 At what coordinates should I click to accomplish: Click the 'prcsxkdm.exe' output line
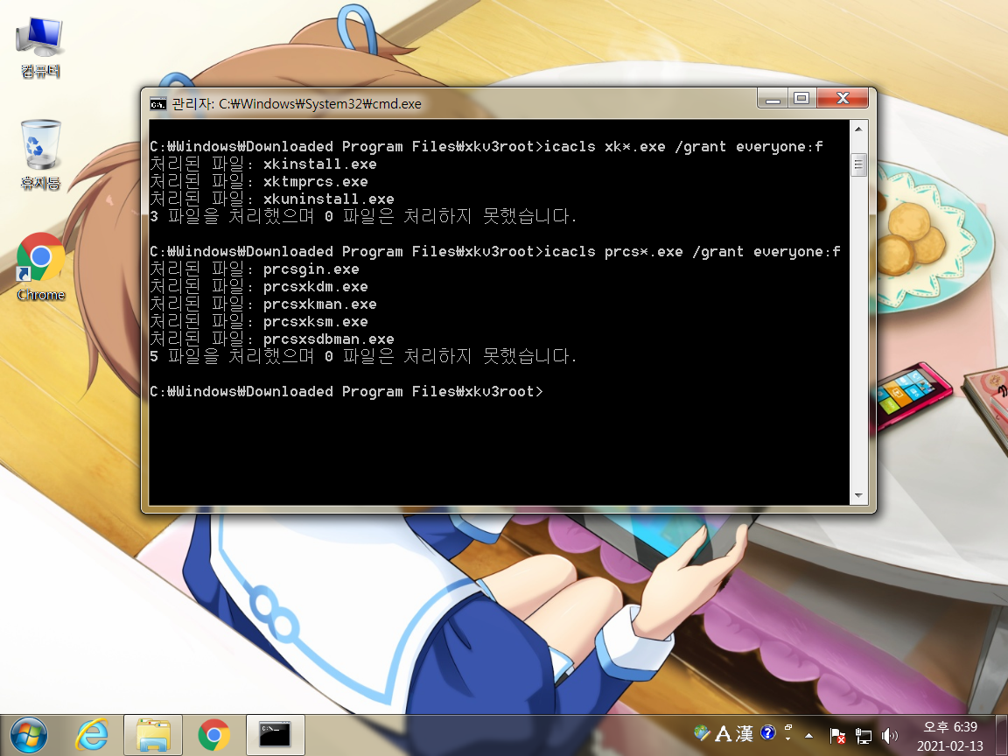tap(258, 286)
